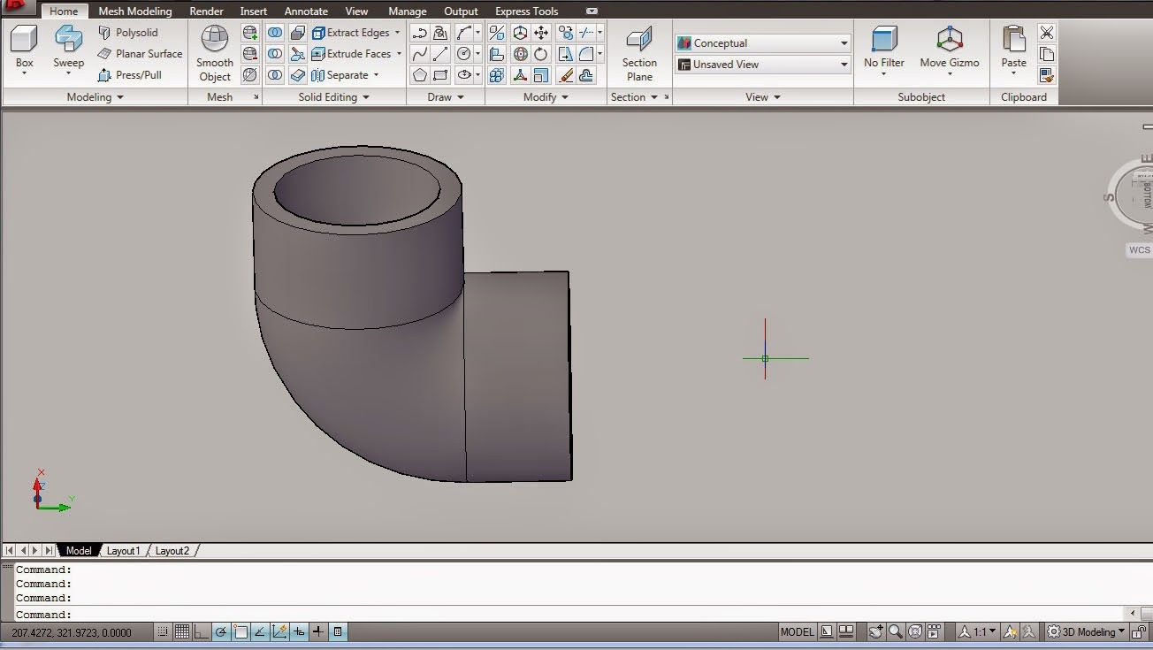The image size is (1153, 650).
Task: Toggle Ortho Mode in status bar
Action: click(x=202, y=631)
